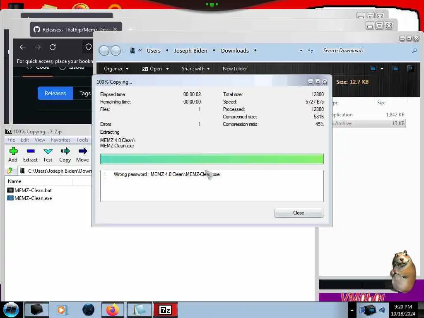Viewport: 424px width, 318px height.
Task: Open the Edit menu in 7-Zip
Action: [24, 140]
